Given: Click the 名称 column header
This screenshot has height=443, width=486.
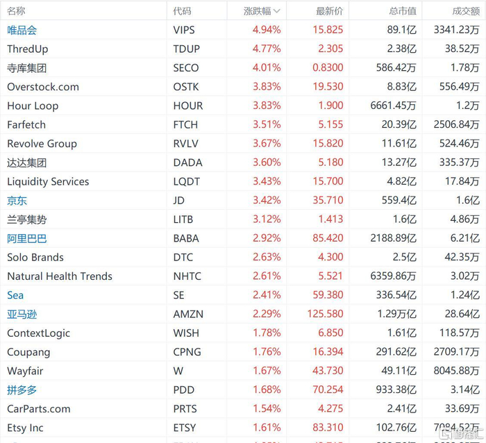Looking at the screenshot, I should [x=17, y=11].
